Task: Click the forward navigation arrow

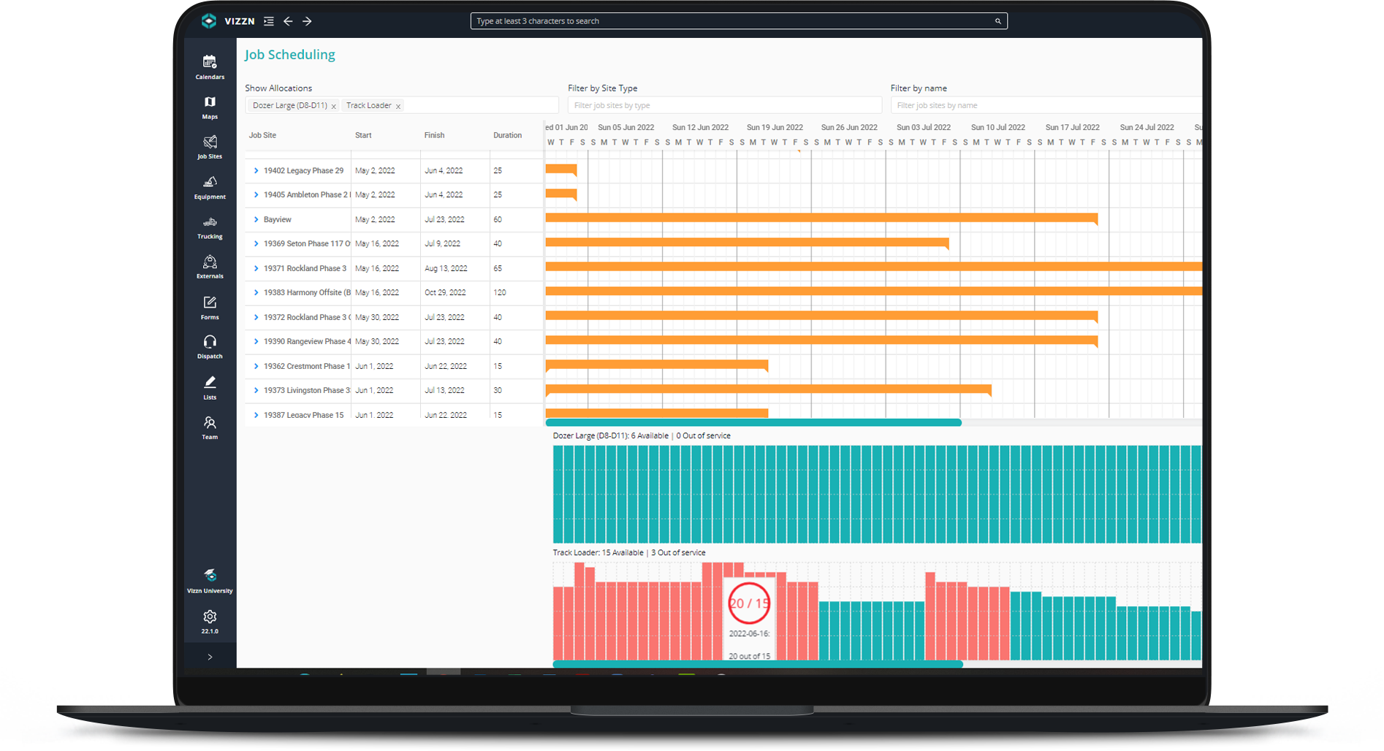Action: tap(307, 21)
